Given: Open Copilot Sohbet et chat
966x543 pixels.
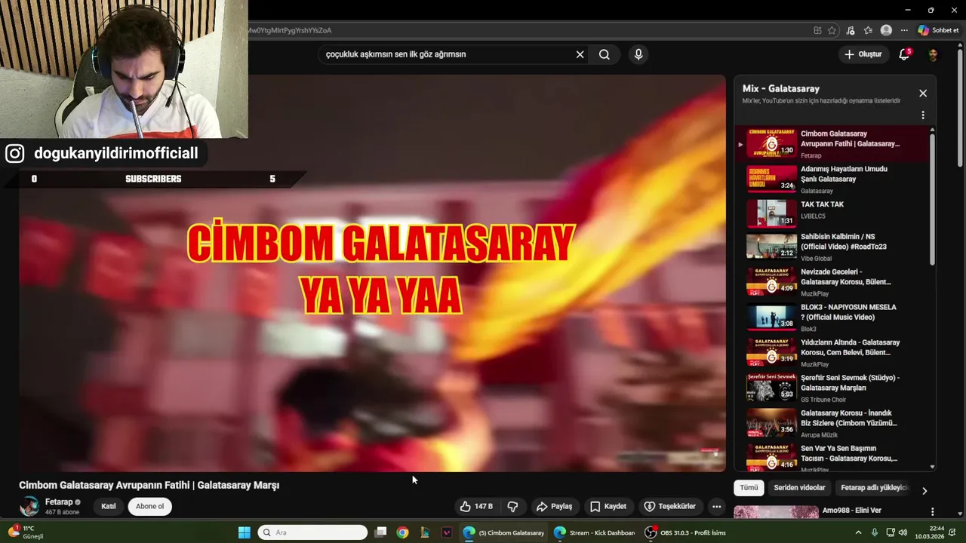Looking at the screenshot, I should [938, 30].
